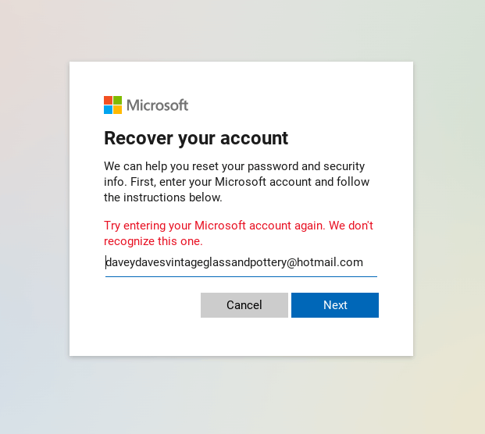Click the yellow square of Microsoft logo

click(117, 110)
